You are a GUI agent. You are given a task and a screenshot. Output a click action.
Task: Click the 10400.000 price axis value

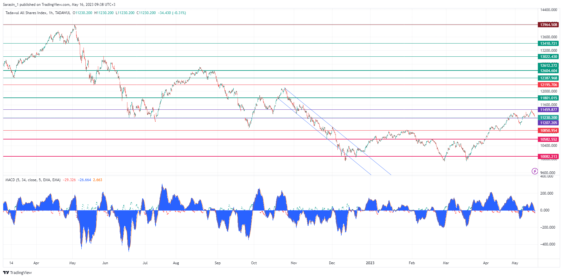pyautogui.click(x=549, y=146)
